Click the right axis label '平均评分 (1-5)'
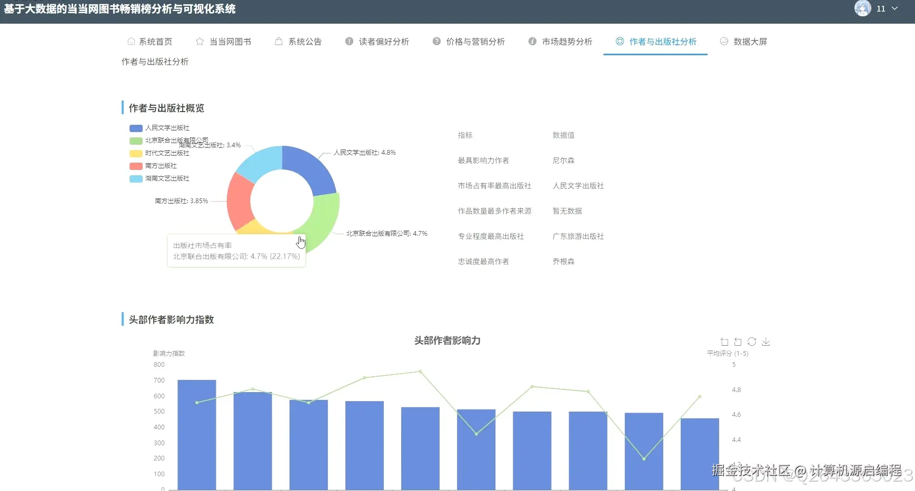Image resolution: width=915 pixels, height=491 pixels. [x=728, y=354]
